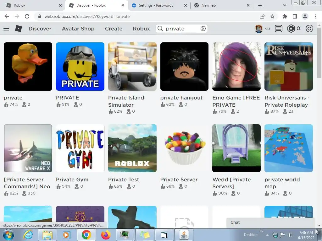
Task: Expand the tab search dropdown arrow
Action: [284, 5]
